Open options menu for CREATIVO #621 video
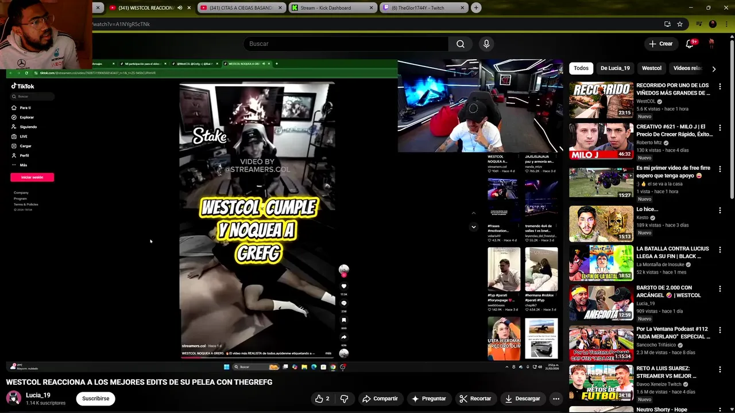 [719, 128]
